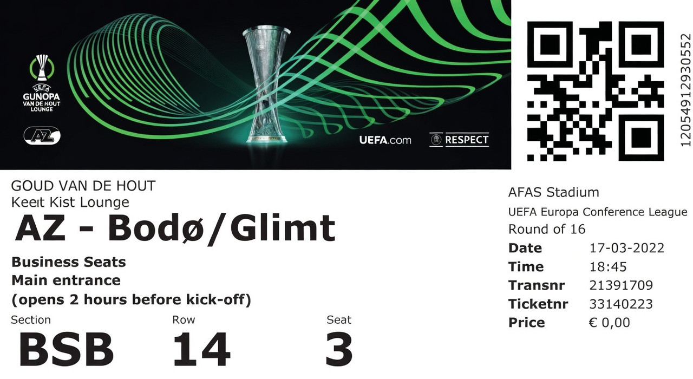Click the price value € 0,00
This screenshot has width=693, height=379.
point(610,323)
